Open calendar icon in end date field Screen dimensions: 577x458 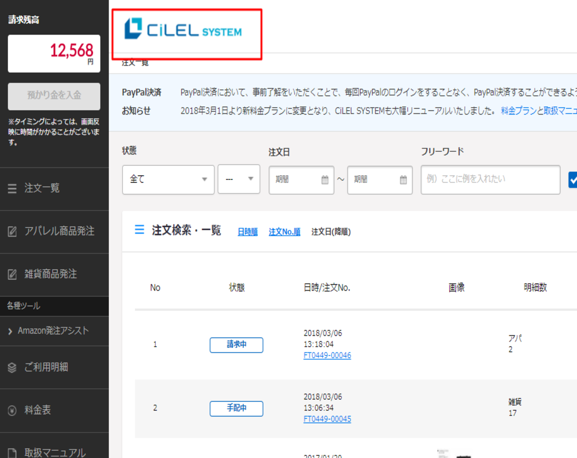tap(403, 180)
